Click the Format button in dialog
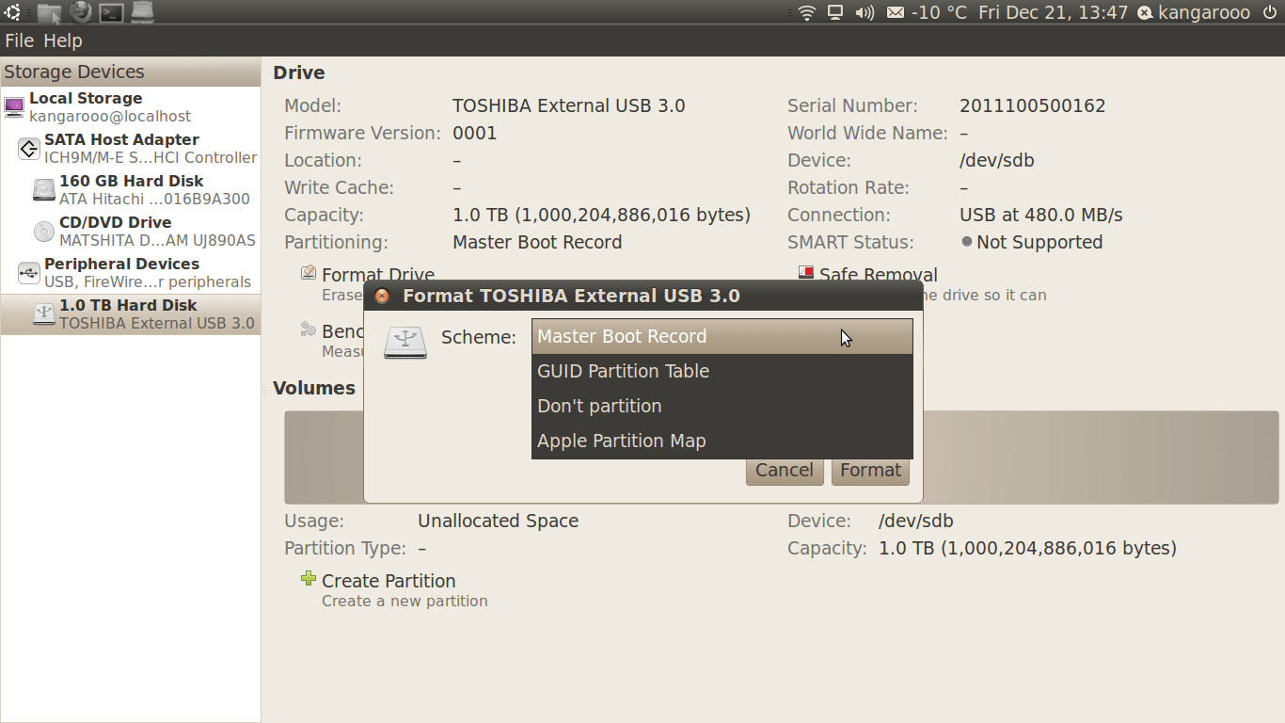 (x=870, y=470)
